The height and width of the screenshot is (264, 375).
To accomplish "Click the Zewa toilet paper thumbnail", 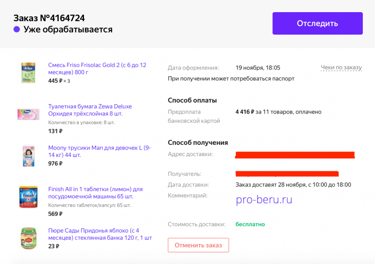I will pos(28,114).
